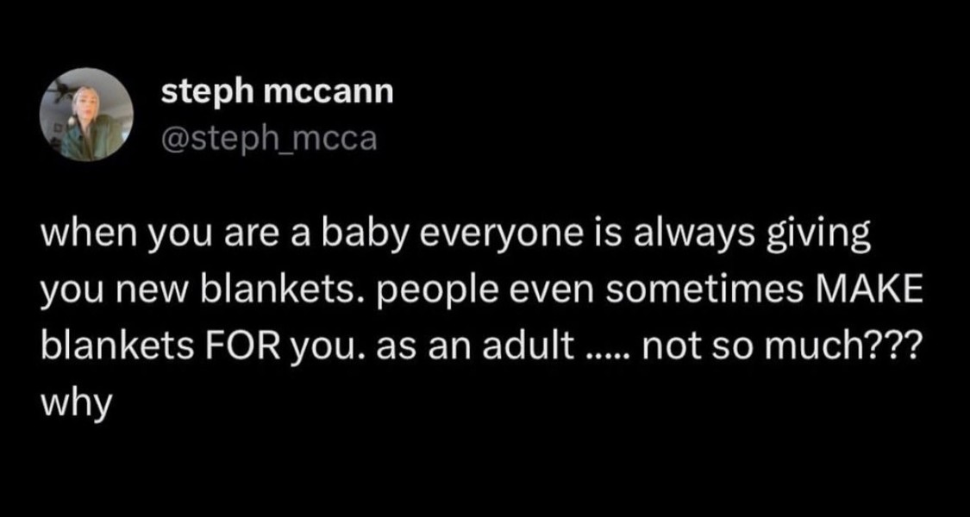Open the @steph_mcca handle link
Screen dimensions: 970x517
(270, 138)
